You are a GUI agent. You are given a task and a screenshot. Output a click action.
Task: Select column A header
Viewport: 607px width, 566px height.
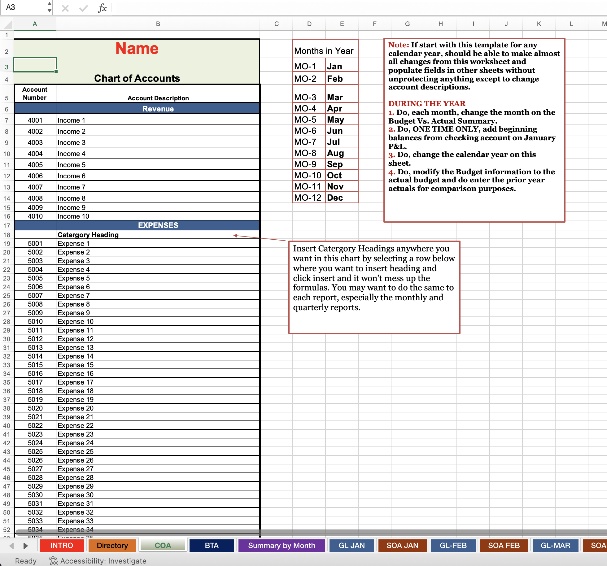[35, 24]
